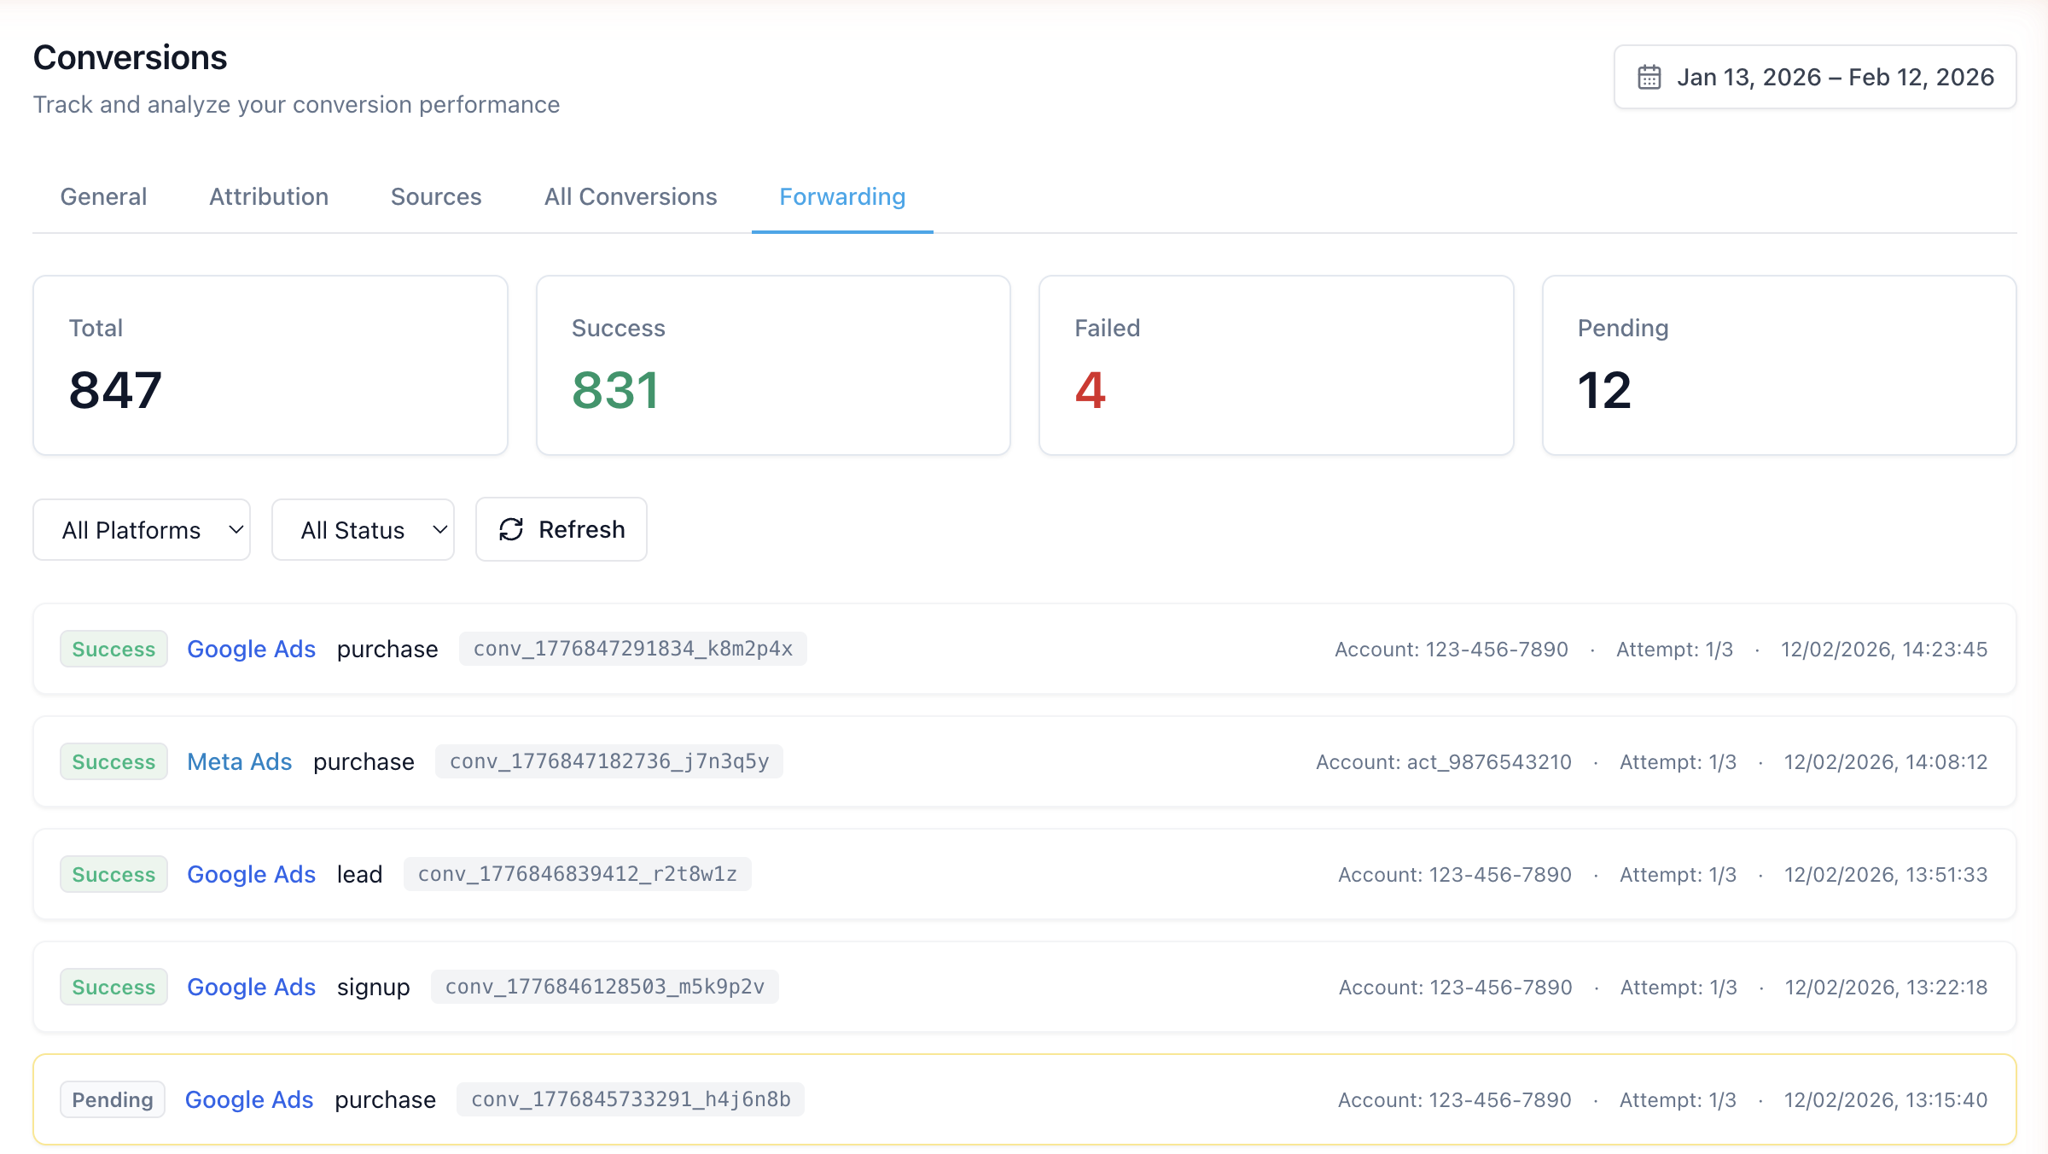Switch to the All Conversions tab
Viewport: 2048px width, 1154px height.
[x=630, y=196]
